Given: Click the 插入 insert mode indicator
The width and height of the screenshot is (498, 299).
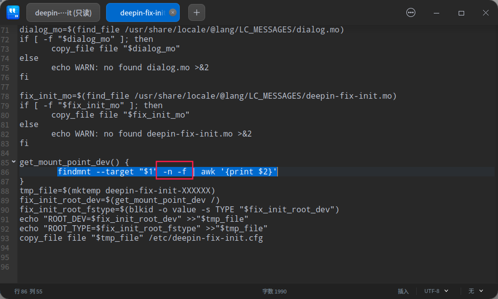Looking at the screenshot, I should [x=403, y=292].
